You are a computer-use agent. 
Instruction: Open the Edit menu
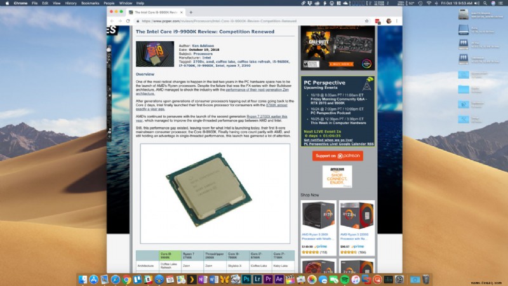tap(45, 3)
